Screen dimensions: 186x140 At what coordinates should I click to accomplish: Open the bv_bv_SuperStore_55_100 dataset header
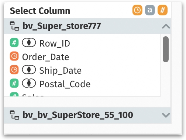87,115
